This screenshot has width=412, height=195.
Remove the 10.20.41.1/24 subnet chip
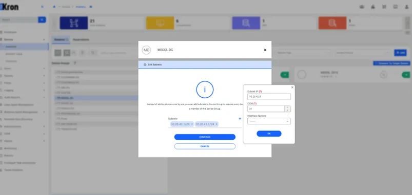click(217, 124)
